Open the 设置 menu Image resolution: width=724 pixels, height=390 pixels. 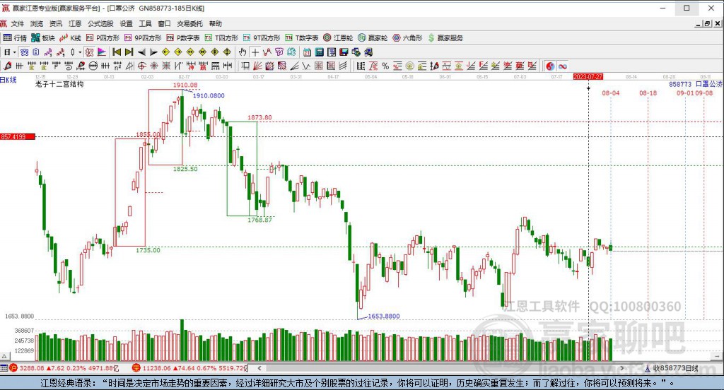[x=126, y=23]
